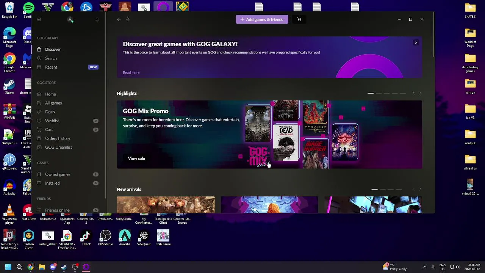Go back with the left navigation arrow
485x273 pixels.
tap(119, 19)
